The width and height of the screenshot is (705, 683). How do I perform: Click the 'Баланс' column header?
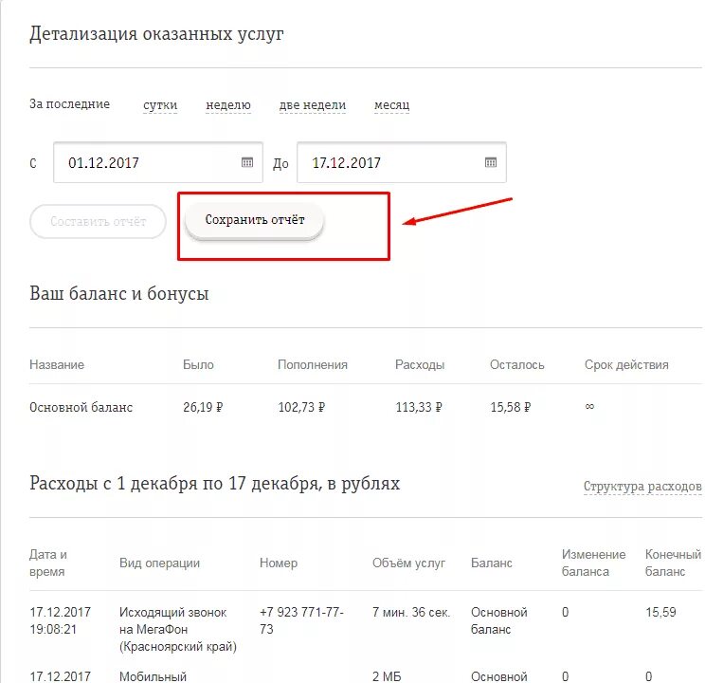pyautogui.click(x=492, y=563)
